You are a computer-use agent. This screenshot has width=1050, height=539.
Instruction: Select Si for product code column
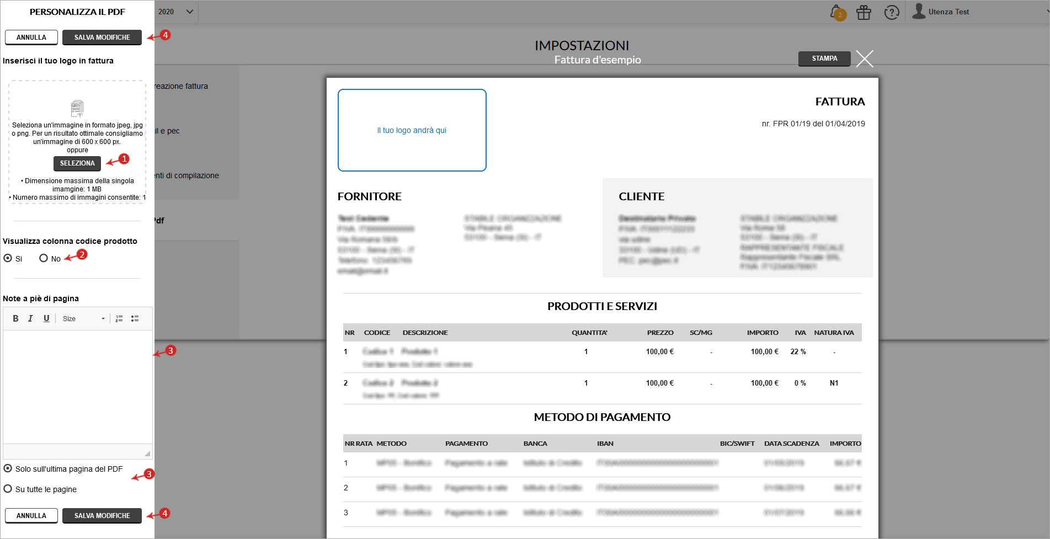(x=8, y=258)
